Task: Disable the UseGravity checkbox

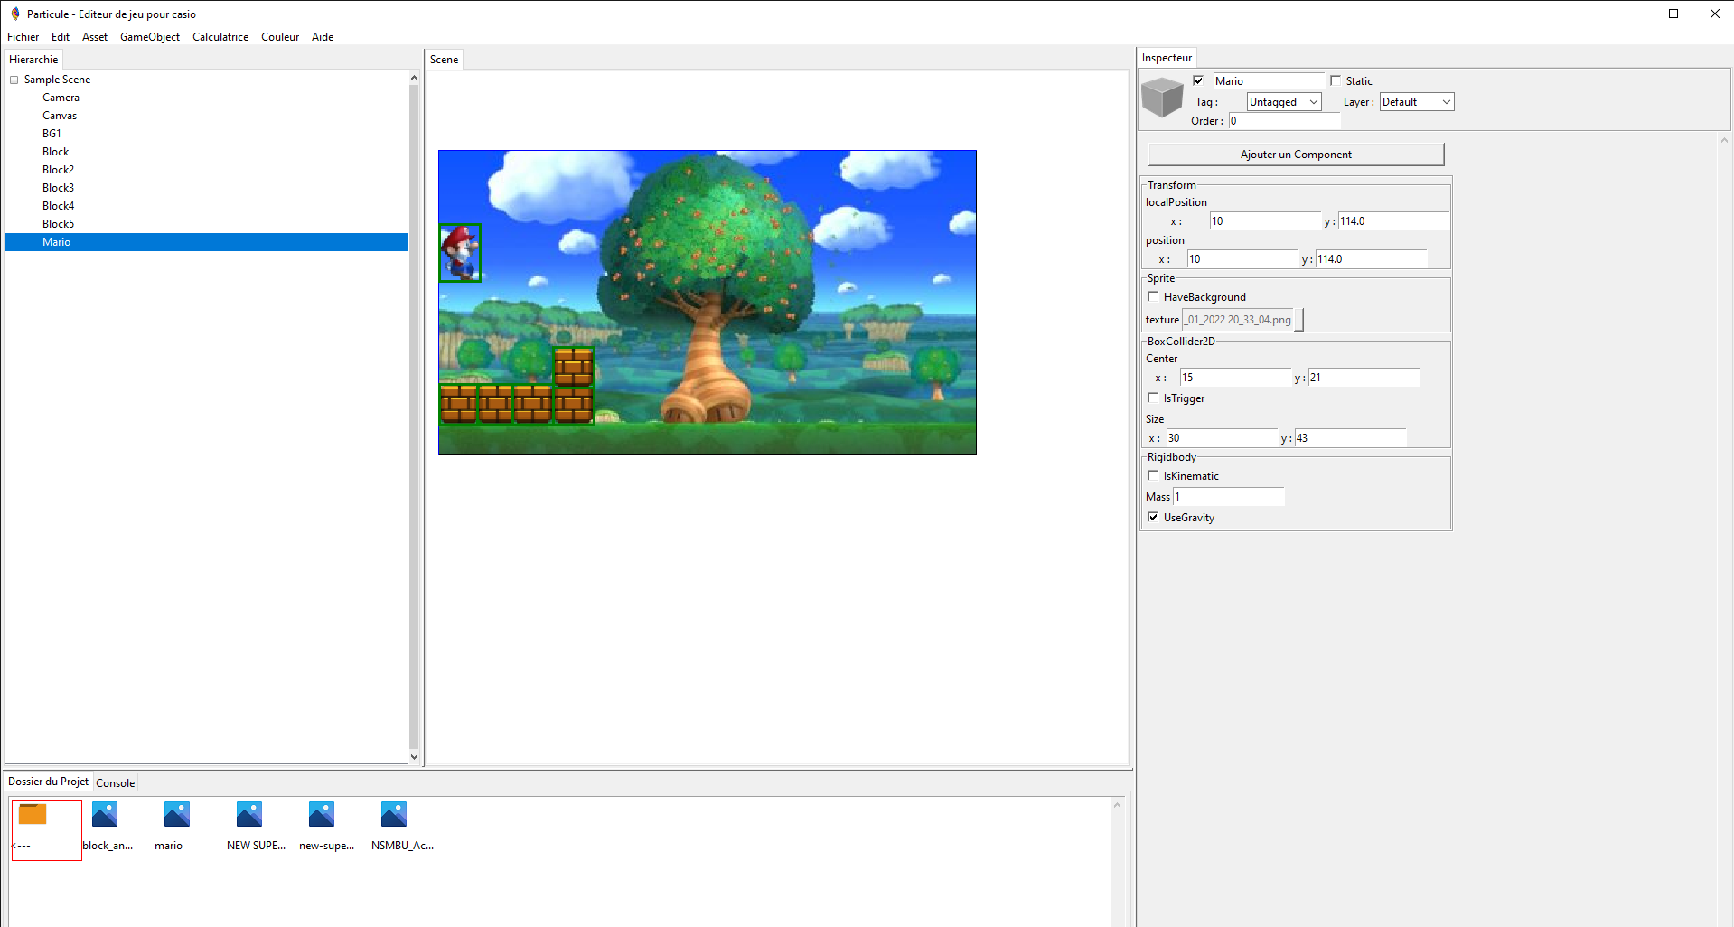Action: point(1153,517)
